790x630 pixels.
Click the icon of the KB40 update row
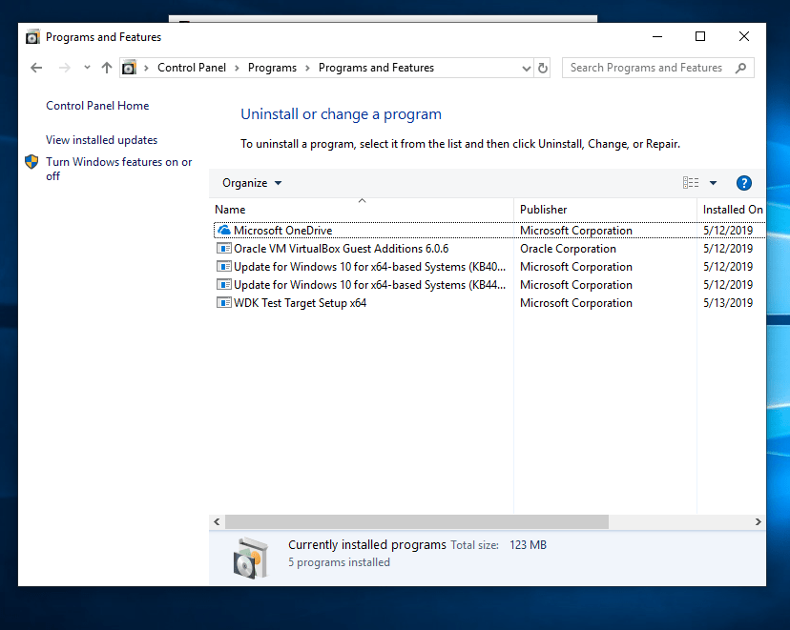223,266
